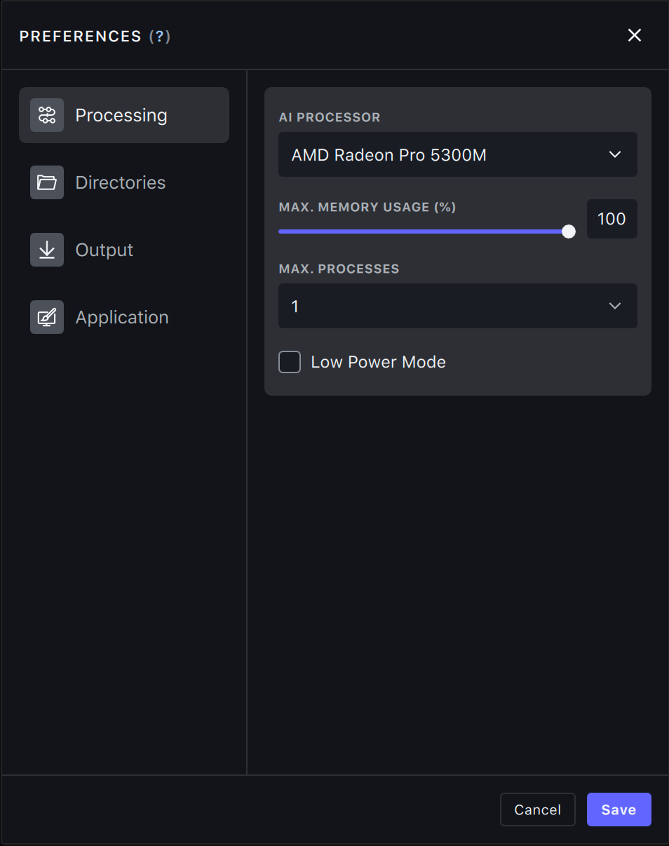The image size is (669, 846).
Task: Close the Preferences dialog with X
Action: click(635, 36)
